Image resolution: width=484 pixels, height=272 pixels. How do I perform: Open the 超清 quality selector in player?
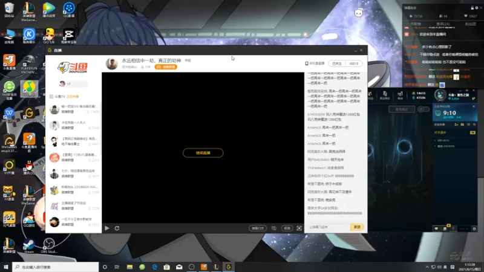tap(287, 228)
